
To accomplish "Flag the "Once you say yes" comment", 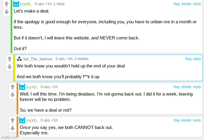I will 177,120.
